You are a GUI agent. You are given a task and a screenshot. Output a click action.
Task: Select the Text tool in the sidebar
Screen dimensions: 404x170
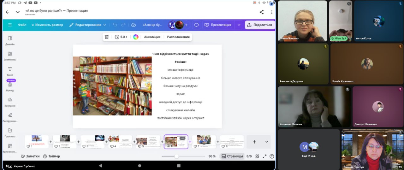click(x=10, y=71)
